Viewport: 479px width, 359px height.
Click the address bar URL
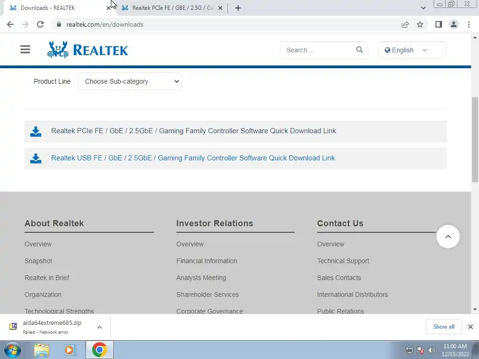click(105, 24)
